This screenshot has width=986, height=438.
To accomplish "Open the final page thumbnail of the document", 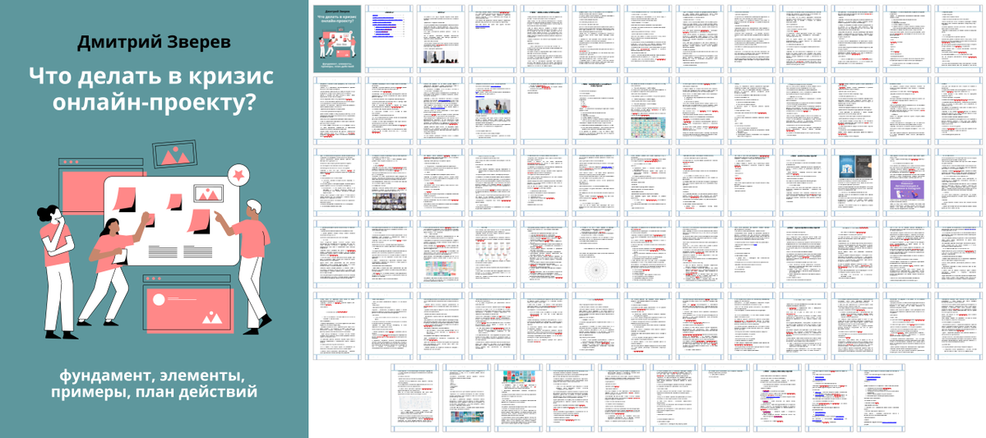I will tap(880, 399).
